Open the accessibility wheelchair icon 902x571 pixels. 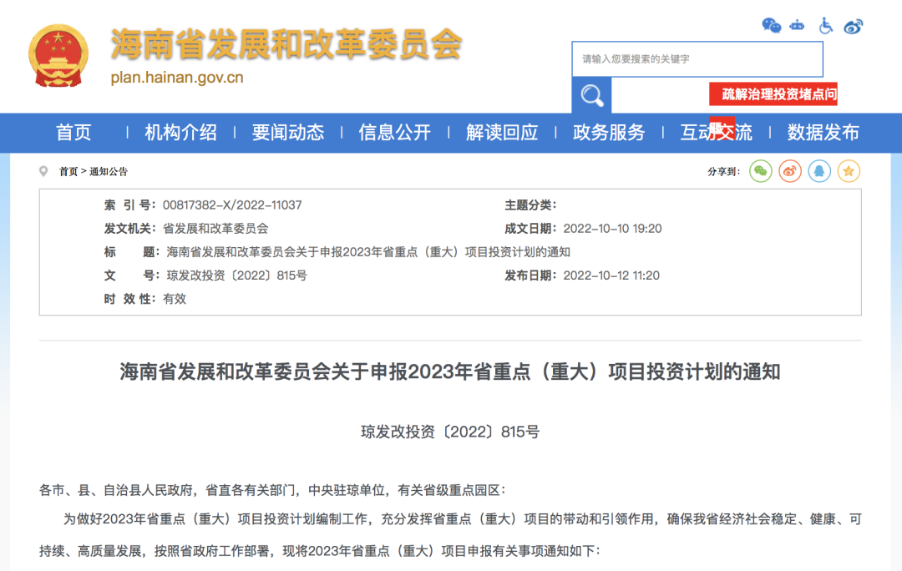pyautogui.click(x=825, y=26)
